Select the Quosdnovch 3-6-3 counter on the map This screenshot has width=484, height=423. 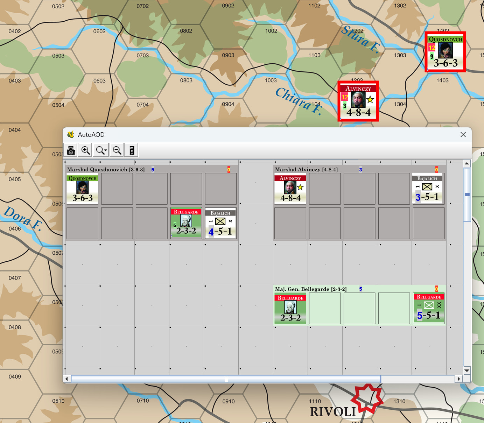point(445,52)
